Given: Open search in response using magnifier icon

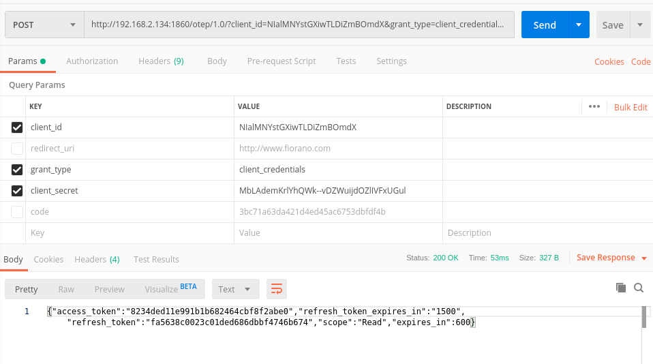Looking at the screenshot, I should (639, 288).
